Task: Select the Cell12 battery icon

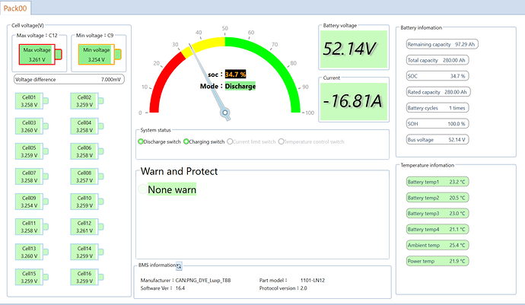Action: 87,227
